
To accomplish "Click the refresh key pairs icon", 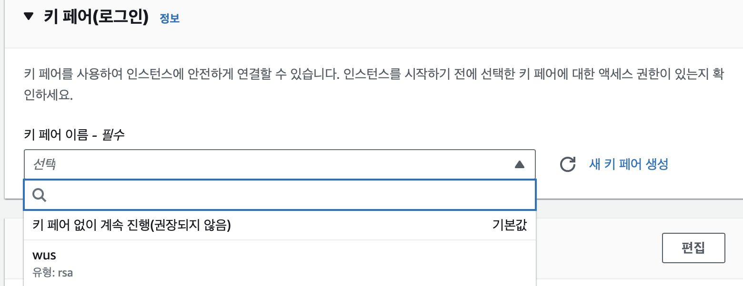I will point(567,164).
